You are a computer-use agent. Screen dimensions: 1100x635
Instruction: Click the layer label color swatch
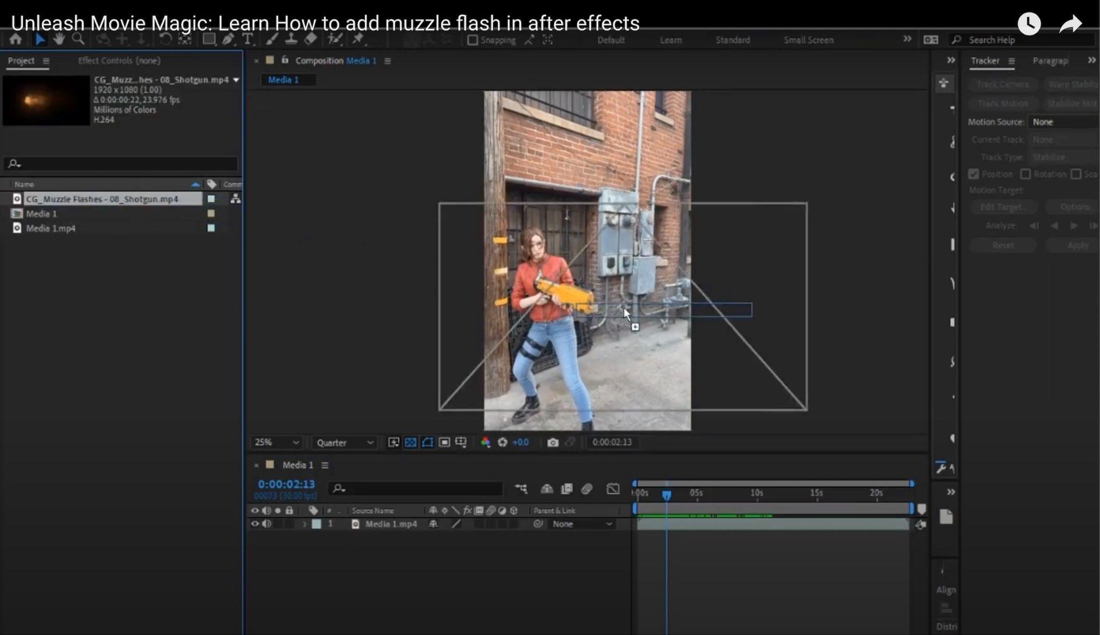pos(316,524)
